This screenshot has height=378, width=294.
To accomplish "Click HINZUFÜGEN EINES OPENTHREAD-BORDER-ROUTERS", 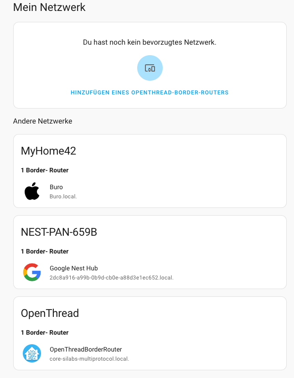I will 150,92.
